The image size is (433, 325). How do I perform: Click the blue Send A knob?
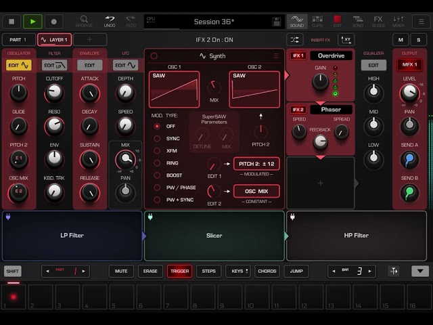tap(409, 160)
